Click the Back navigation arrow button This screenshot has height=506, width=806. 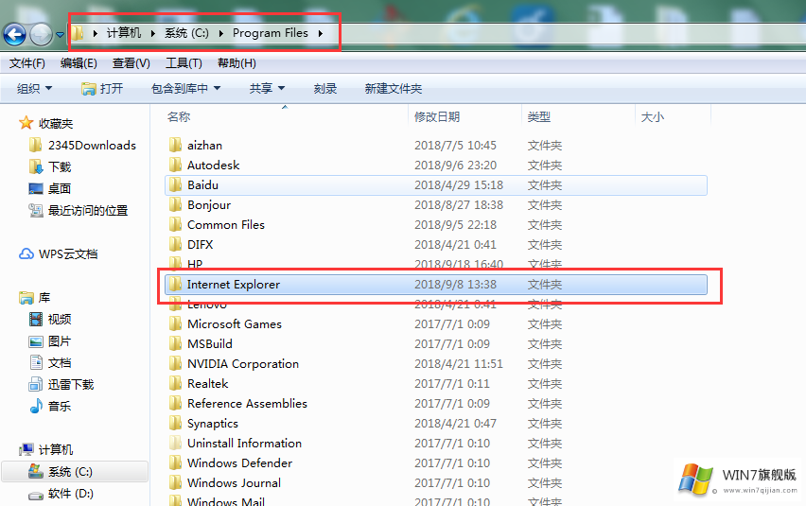(14, 35)
